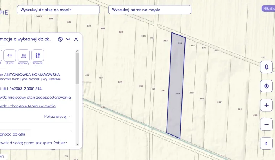Open the map layers panel
Image resolution: width=275 pixels, height=160 pixels.
[x=266, y=67]
